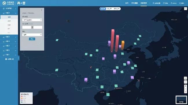188x105 pixels.
Task: Collapse the filter panel with arrow
Action: 42,10
